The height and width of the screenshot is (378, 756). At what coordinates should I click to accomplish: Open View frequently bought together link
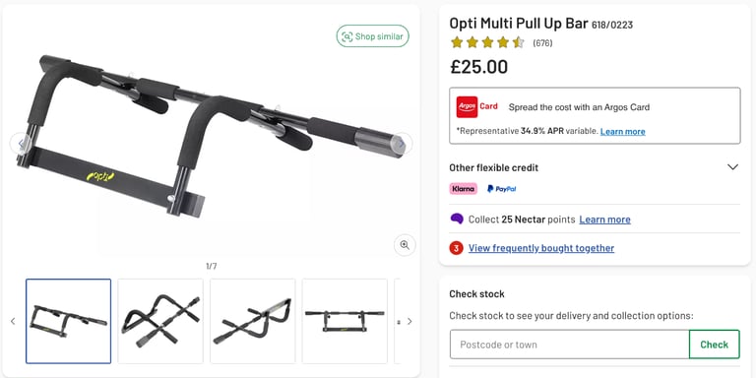541,248
